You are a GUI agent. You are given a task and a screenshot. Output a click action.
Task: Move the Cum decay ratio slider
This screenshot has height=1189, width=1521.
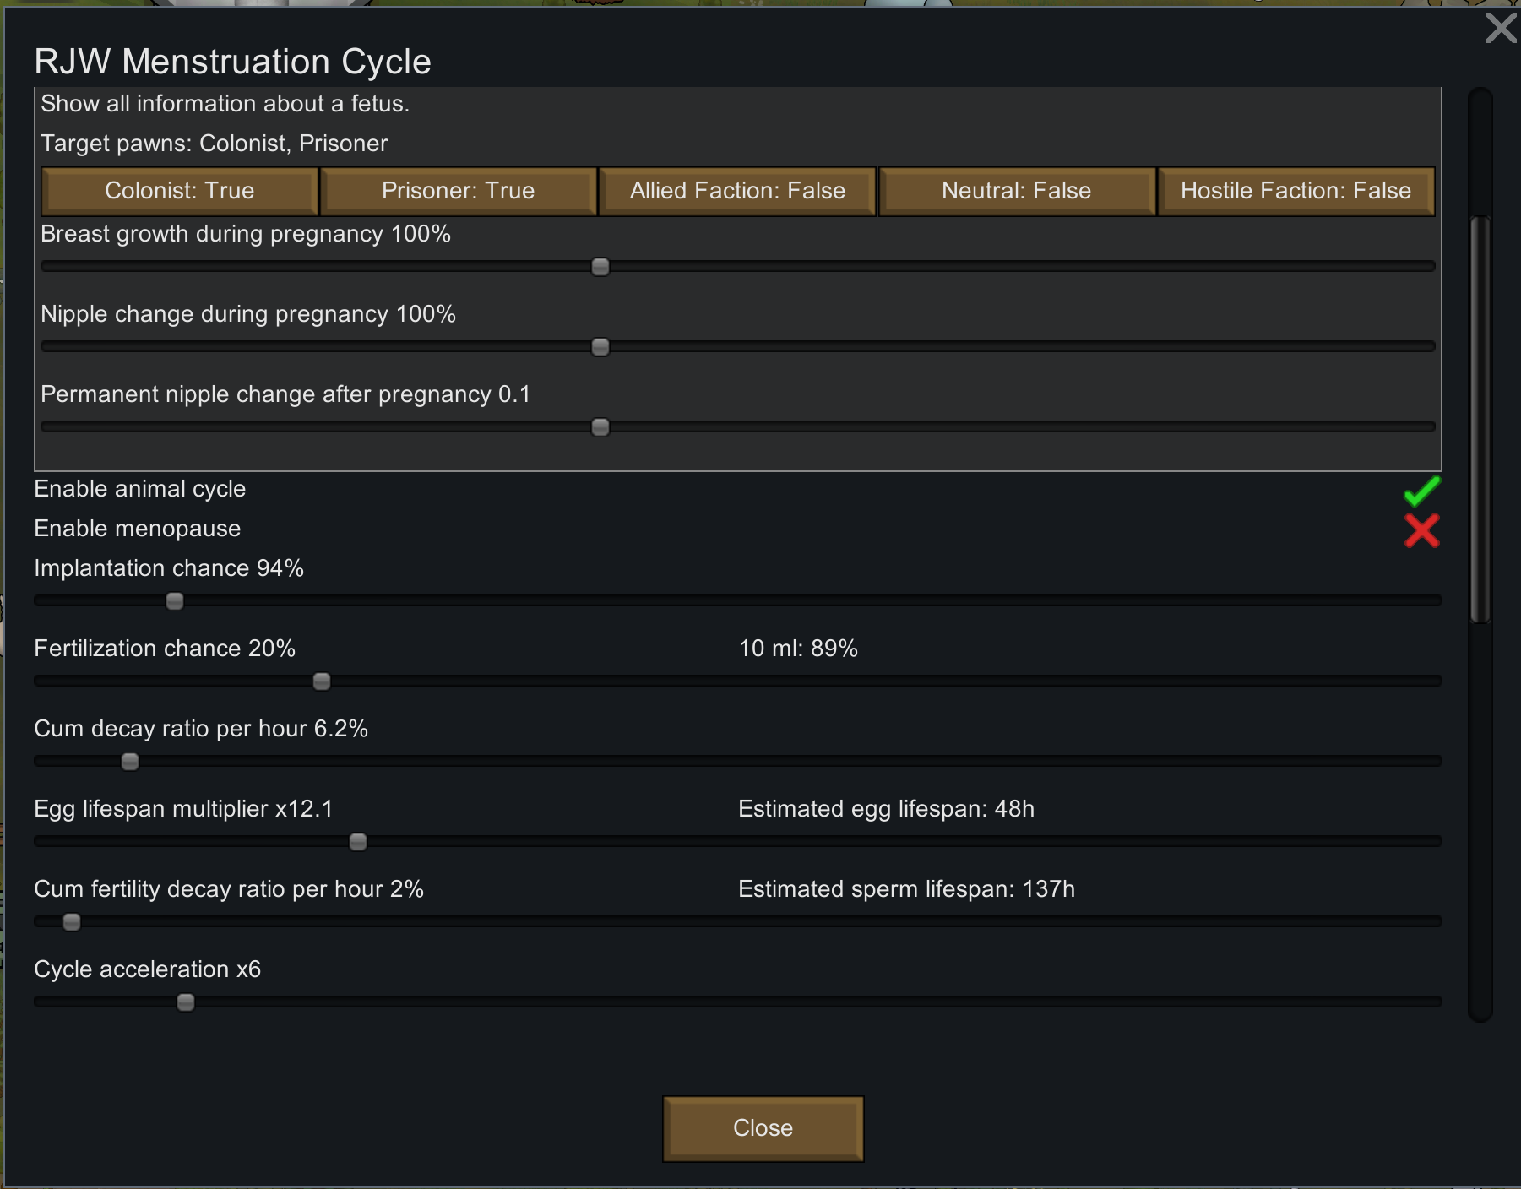tap(128, 761)
